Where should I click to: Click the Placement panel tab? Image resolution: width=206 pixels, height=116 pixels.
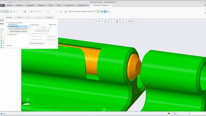(9, 17)
